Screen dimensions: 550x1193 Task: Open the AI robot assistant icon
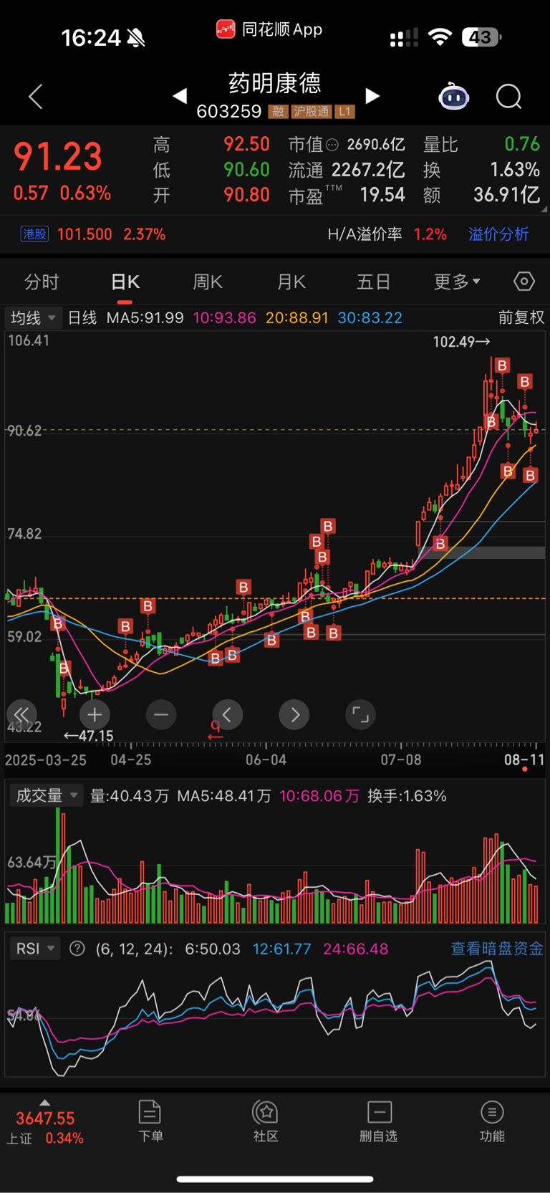(453, 96)
